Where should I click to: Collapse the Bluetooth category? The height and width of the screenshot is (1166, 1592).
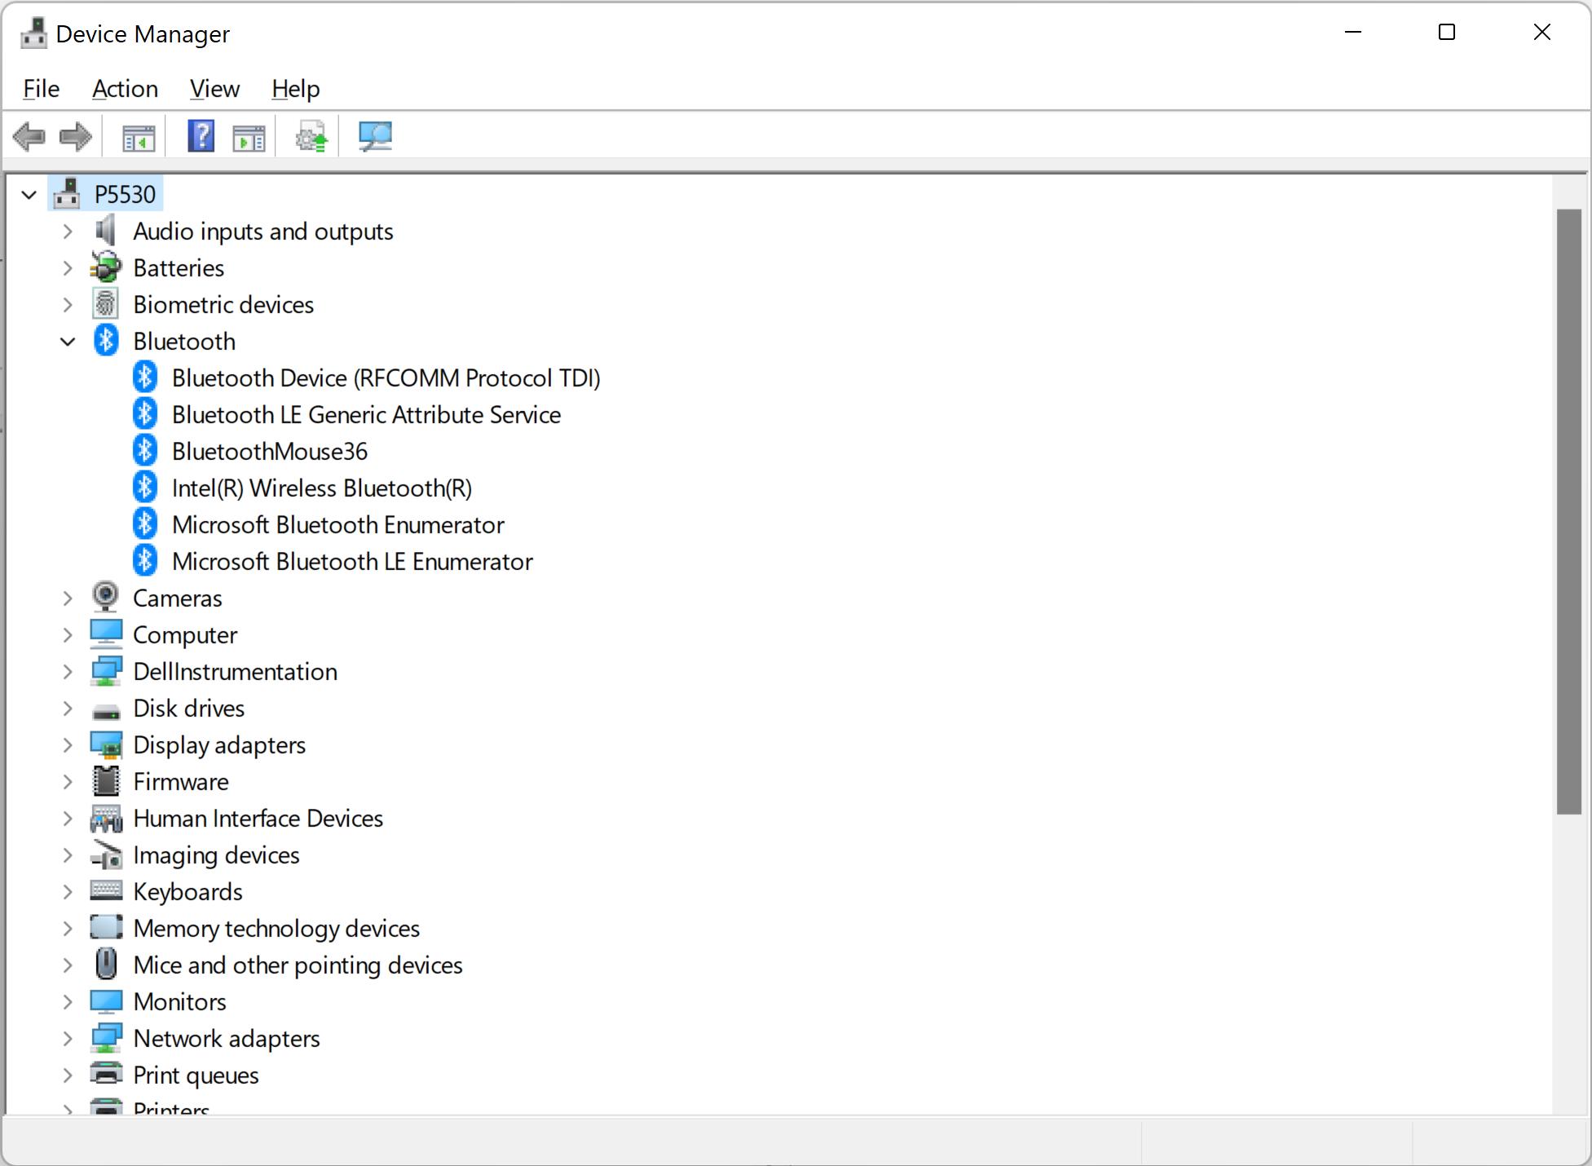(68, 342)
